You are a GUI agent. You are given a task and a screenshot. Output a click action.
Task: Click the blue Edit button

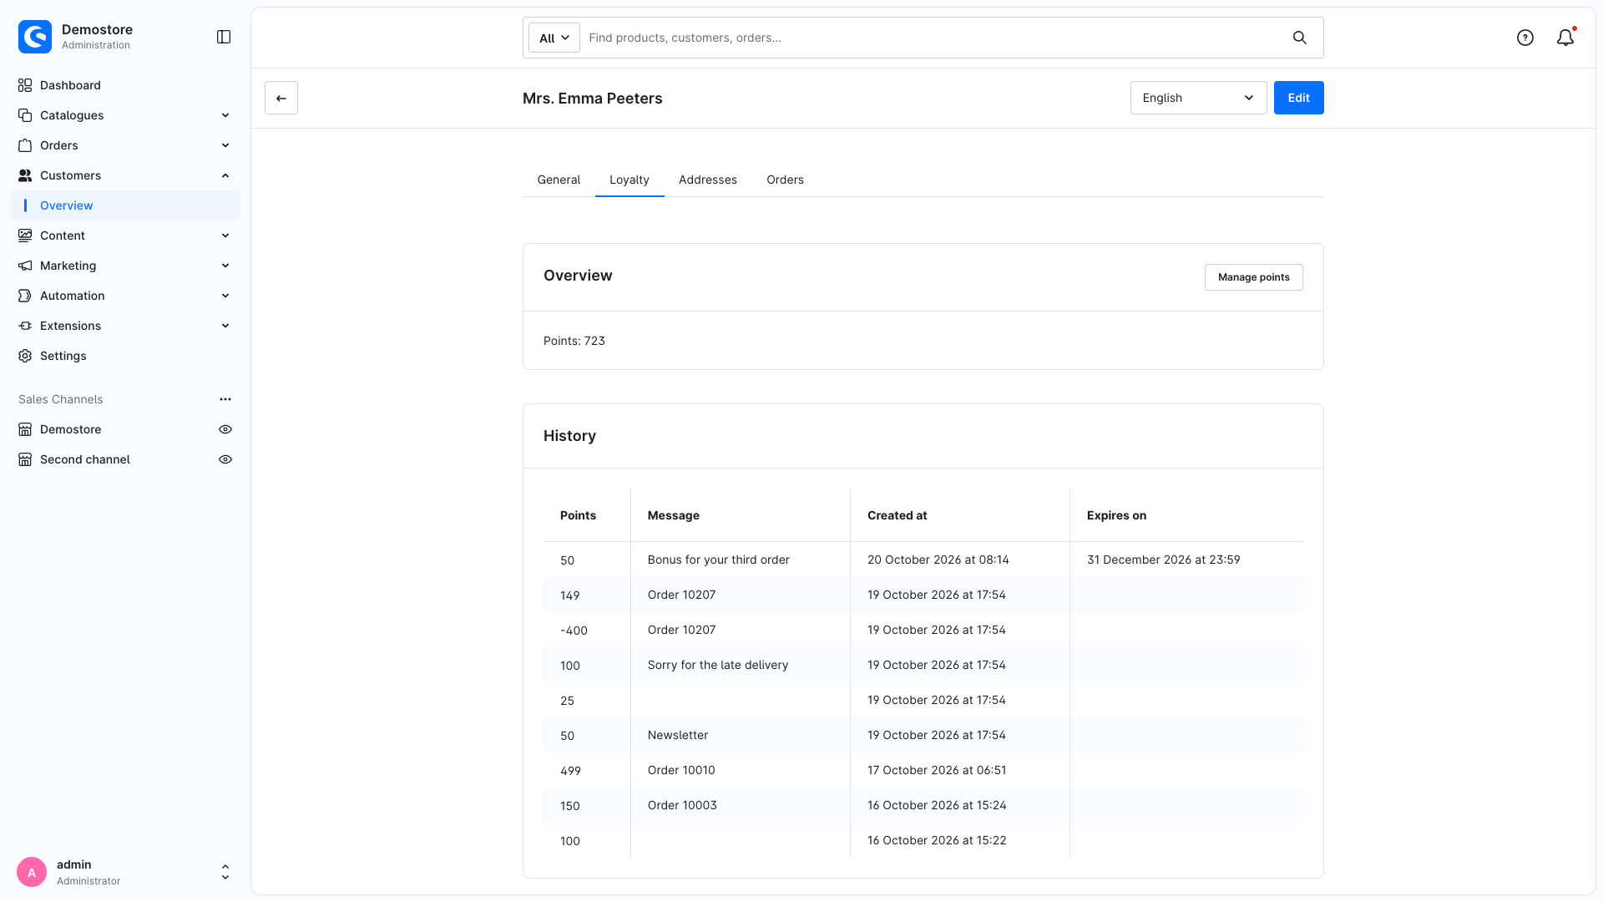click(x=1299, y=98)
